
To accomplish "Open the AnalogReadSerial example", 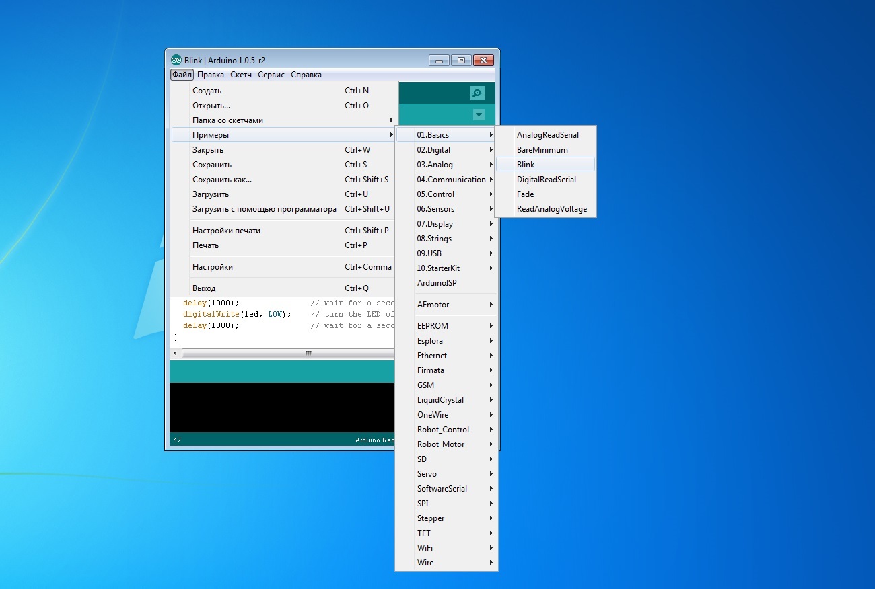I will [x=545, y=135].
